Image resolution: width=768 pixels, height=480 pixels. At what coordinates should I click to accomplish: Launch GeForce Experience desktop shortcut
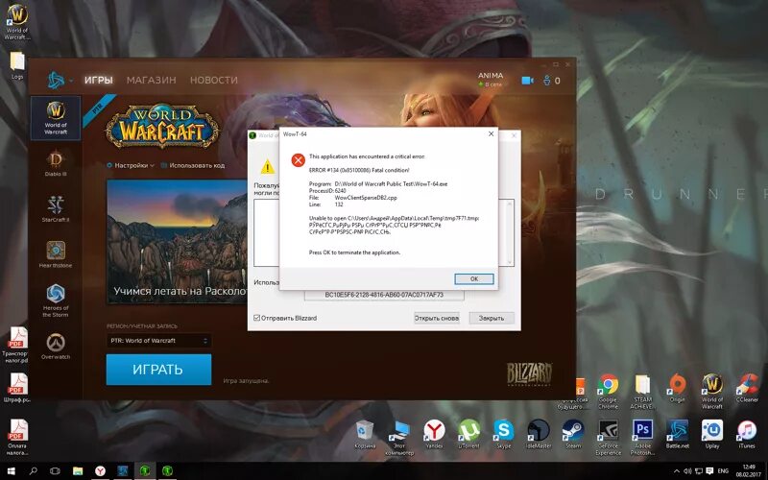[x=608, y=438]
